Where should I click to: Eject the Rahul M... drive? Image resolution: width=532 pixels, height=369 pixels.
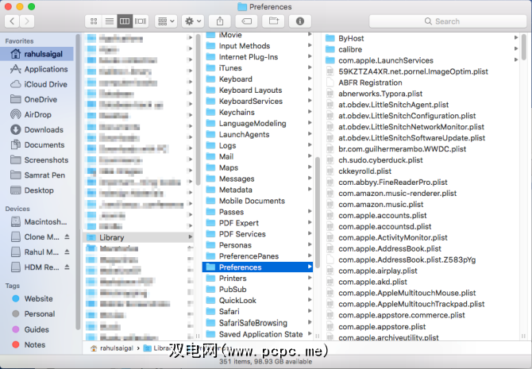coord(67,252)
